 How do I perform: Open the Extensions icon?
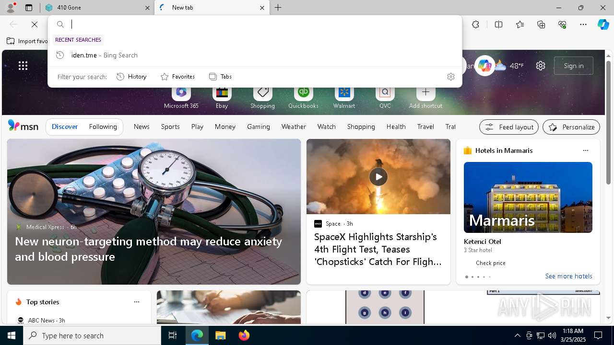[x=475, y=24]
